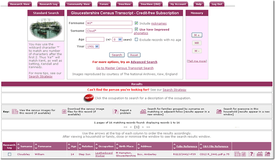Screen dimensions: 275x160
Task: Open the nicknames link
Action: 159,23
